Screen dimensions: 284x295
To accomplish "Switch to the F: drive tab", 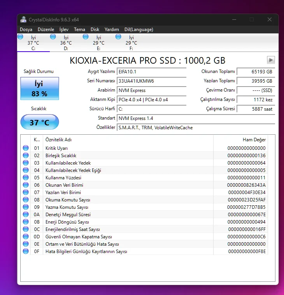I will [x=131, y=43].
